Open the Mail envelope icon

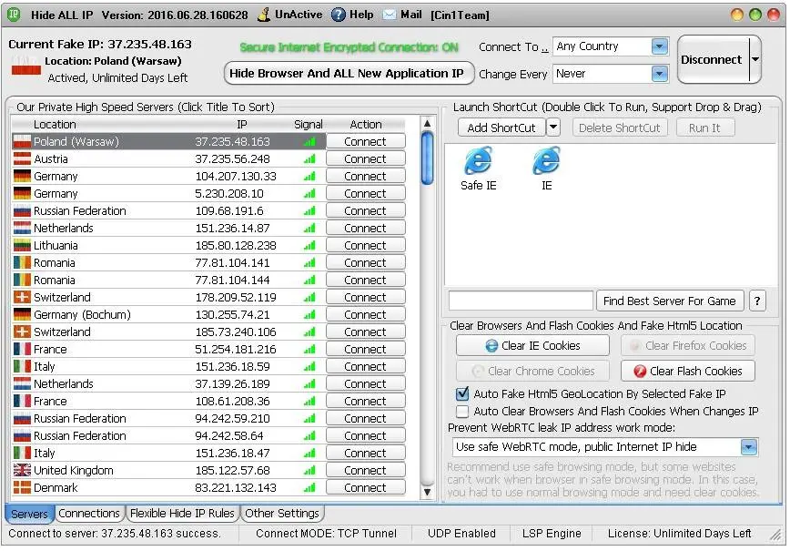click(389, 15)
